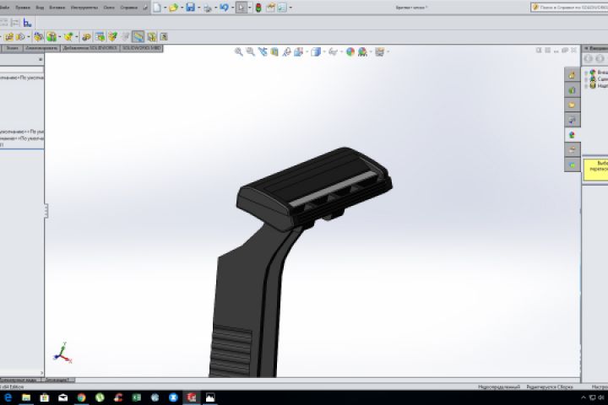Click the Rebuild traffic light icon

(x=258, y=8)
